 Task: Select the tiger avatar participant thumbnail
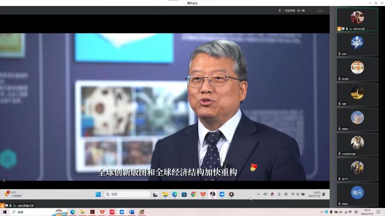coord(357,69)
